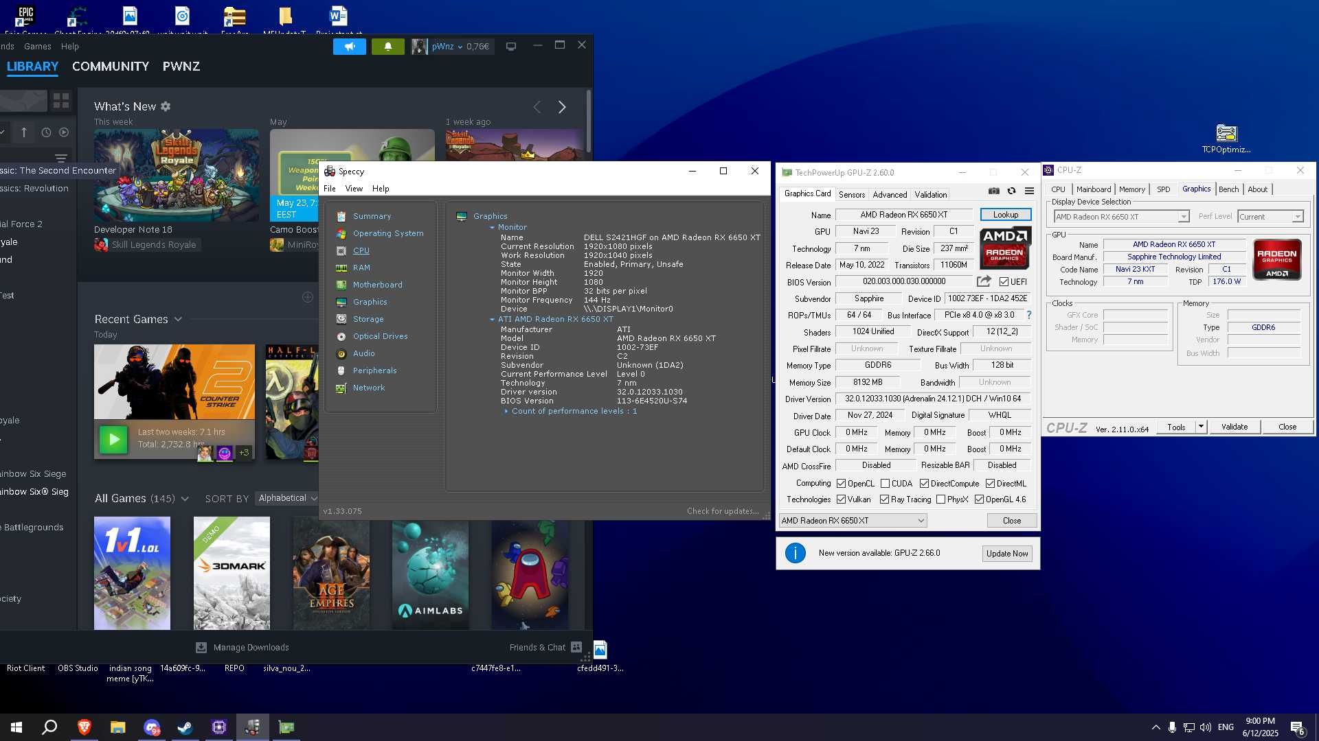Open What's New settings gear

pos(166,106)
